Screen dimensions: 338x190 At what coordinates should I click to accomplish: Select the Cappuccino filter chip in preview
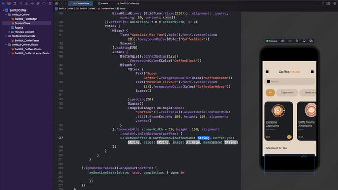click(x=287, y=93)
